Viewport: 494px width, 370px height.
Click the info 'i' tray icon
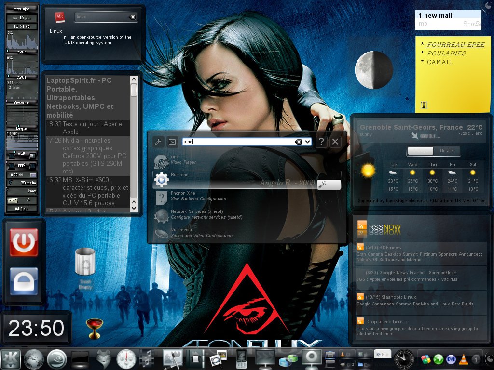tap(476, 359)
